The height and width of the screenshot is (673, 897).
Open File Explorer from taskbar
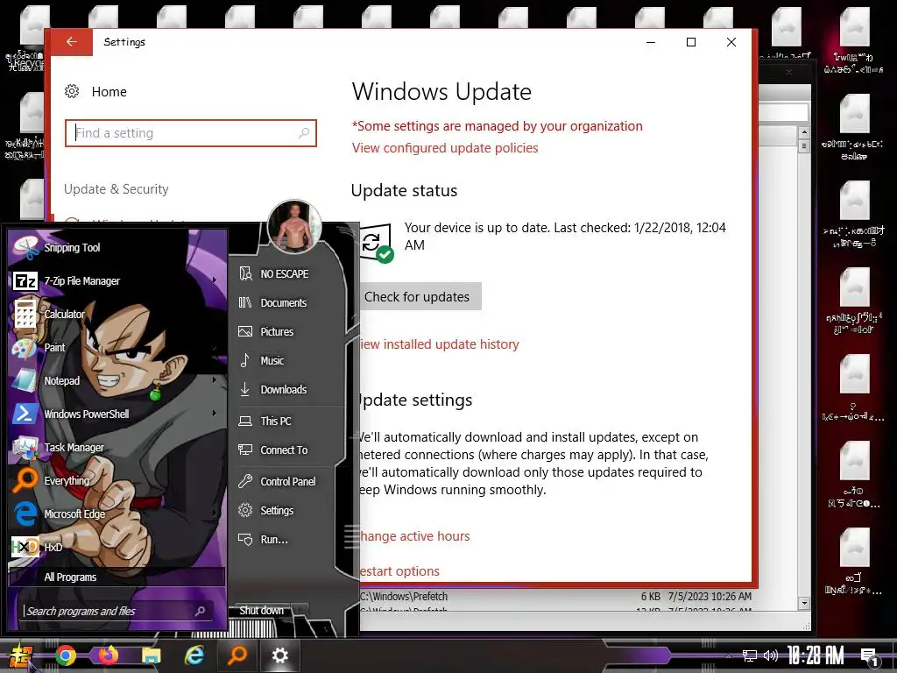coord(152,655)
